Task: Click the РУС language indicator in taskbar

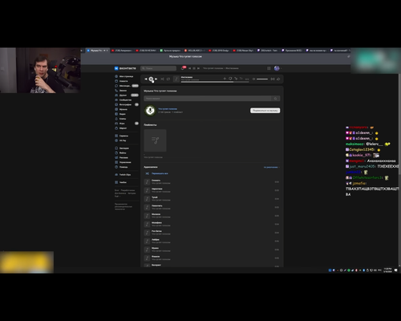Action: click(x=379, y=270)
